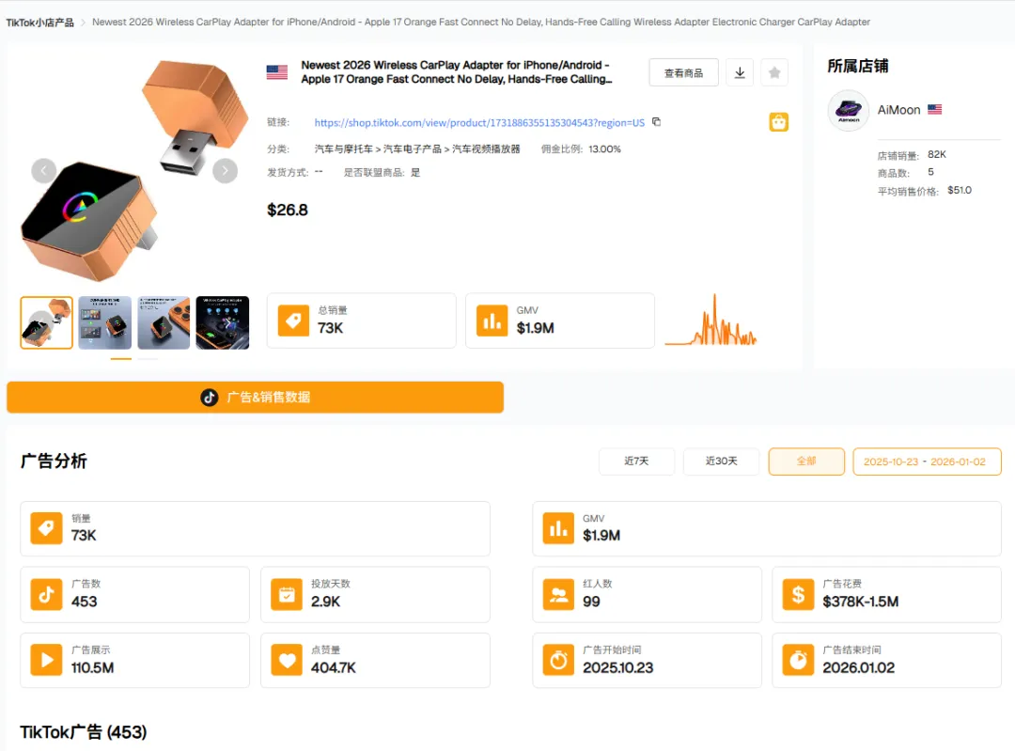Image resolution: width=1015 pixels, height=751 pixels.
Task: Open the shop.tiktok.com product link
Action: 479,122
